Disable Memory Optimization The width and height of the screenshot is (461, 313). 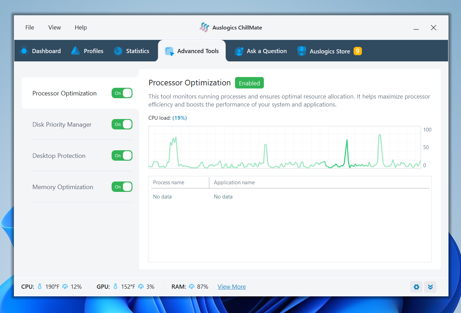coord(122,187)
